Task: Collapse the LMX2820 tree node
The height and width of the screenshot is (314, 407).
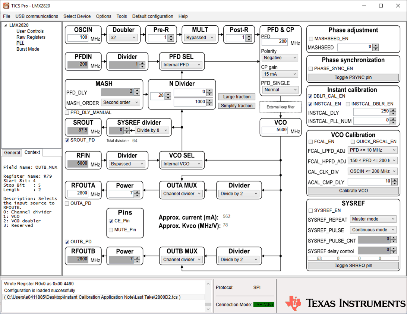Action: pos(5,25)
